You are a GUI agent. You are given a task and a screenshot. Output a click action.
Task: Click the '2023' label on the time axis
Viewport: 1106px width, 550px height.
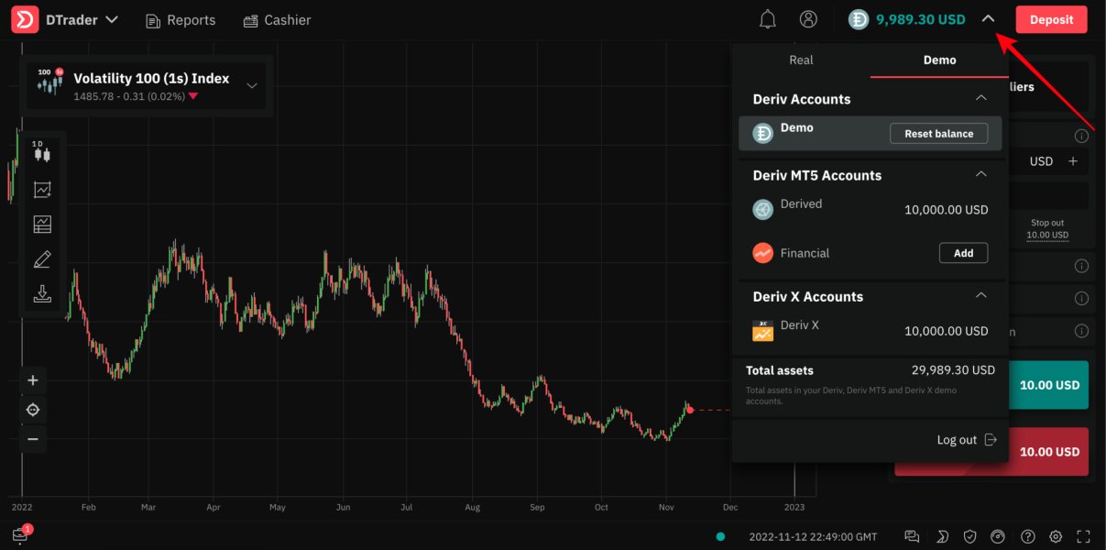tap(794, 507)
